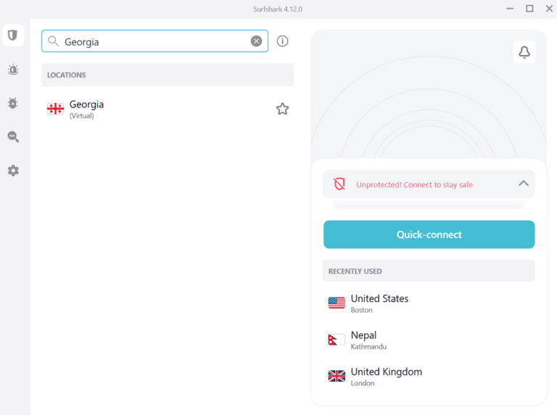
Task: Click the Unprotected status message
Action: click(x=414, y=185)
